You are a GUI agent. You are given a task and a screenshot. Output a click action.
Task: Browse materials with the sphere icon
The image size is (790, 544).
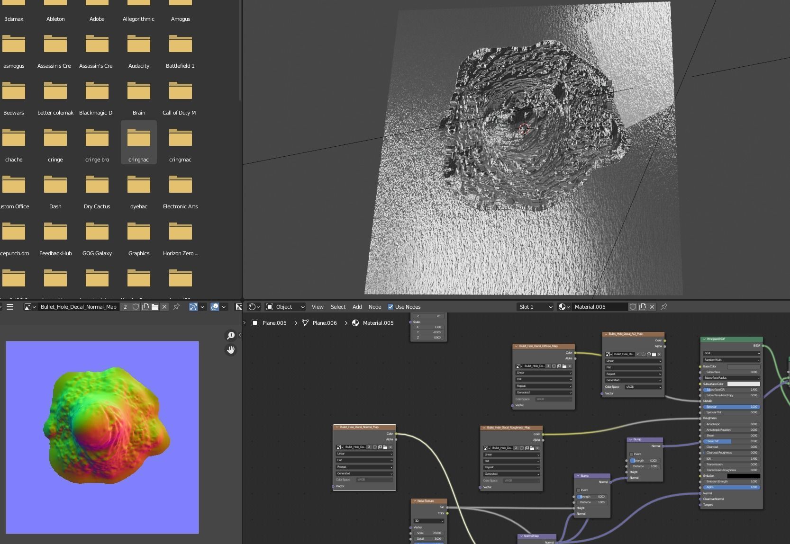tap(564, 307)
